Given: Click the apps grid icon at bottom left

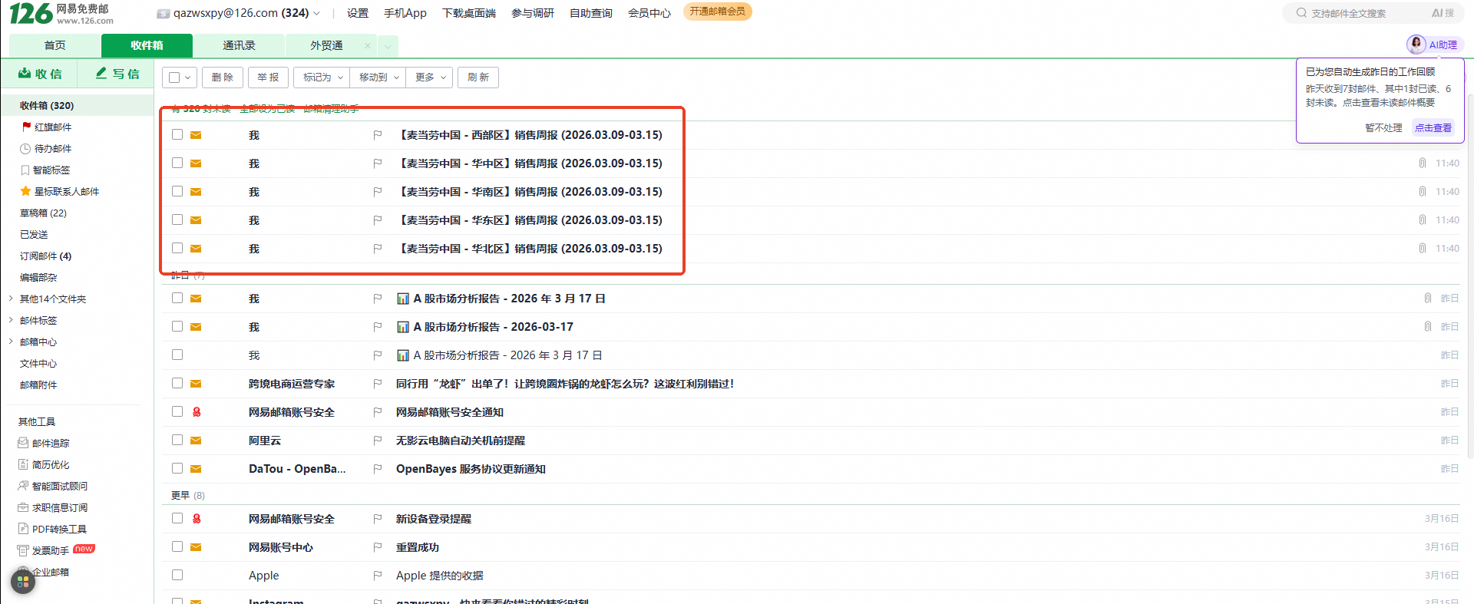Looking at the screenshot, I should (x=22, y=582).
